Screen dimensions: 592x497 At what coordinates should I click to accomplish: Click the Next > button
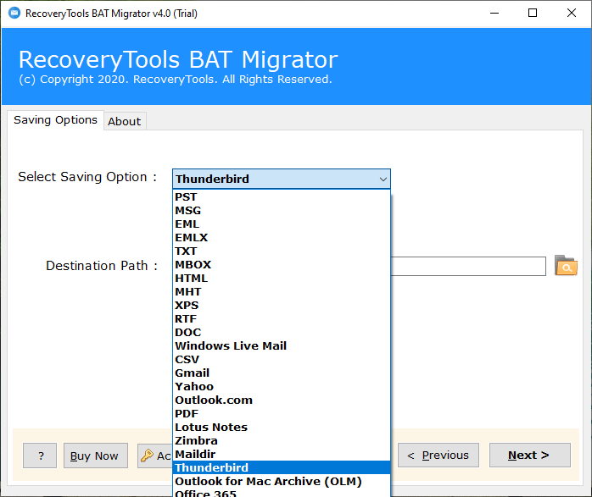530,456
